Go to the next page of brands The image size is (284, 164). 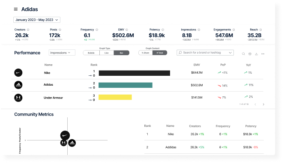pyautogui.click(x=263, y=104)
